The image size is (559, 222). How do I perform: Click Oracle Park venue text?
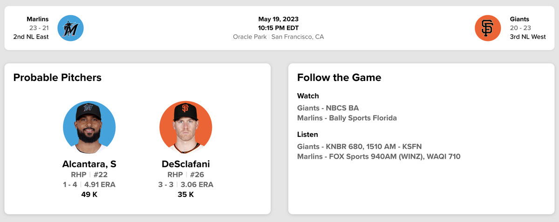tap(249, 37)
